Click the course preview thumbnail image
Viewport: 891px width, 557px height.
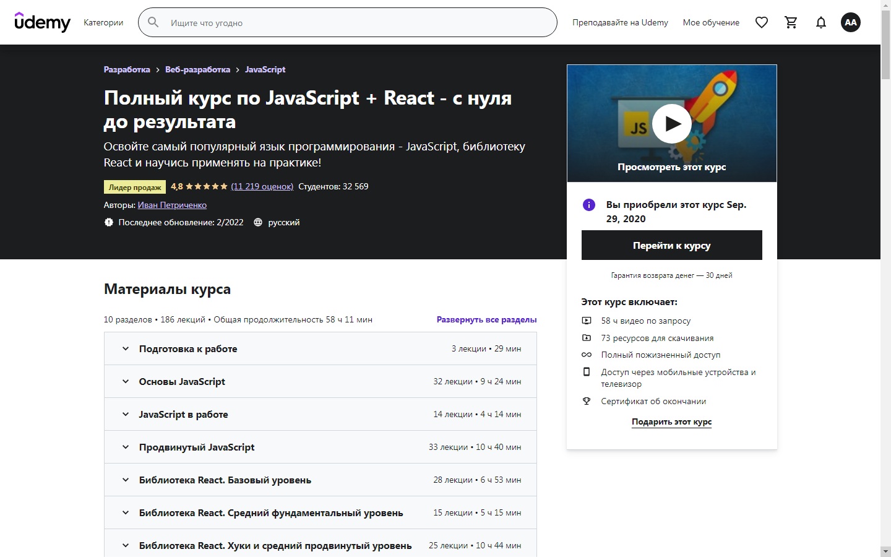(x=672, y=123)
